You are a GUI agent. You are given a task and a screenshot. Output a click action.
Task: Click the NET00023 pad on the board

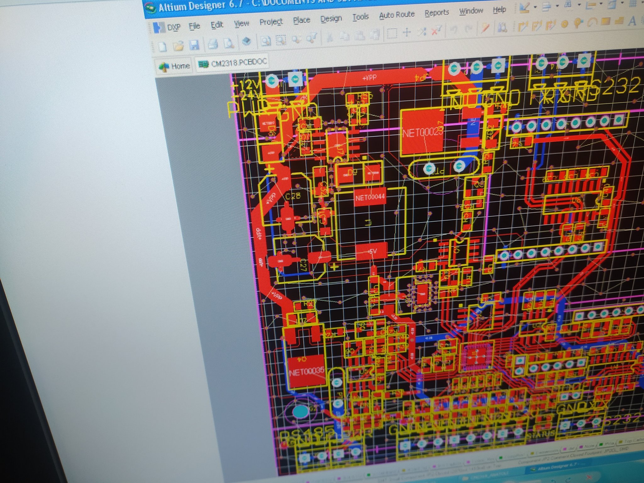[422, 132]
